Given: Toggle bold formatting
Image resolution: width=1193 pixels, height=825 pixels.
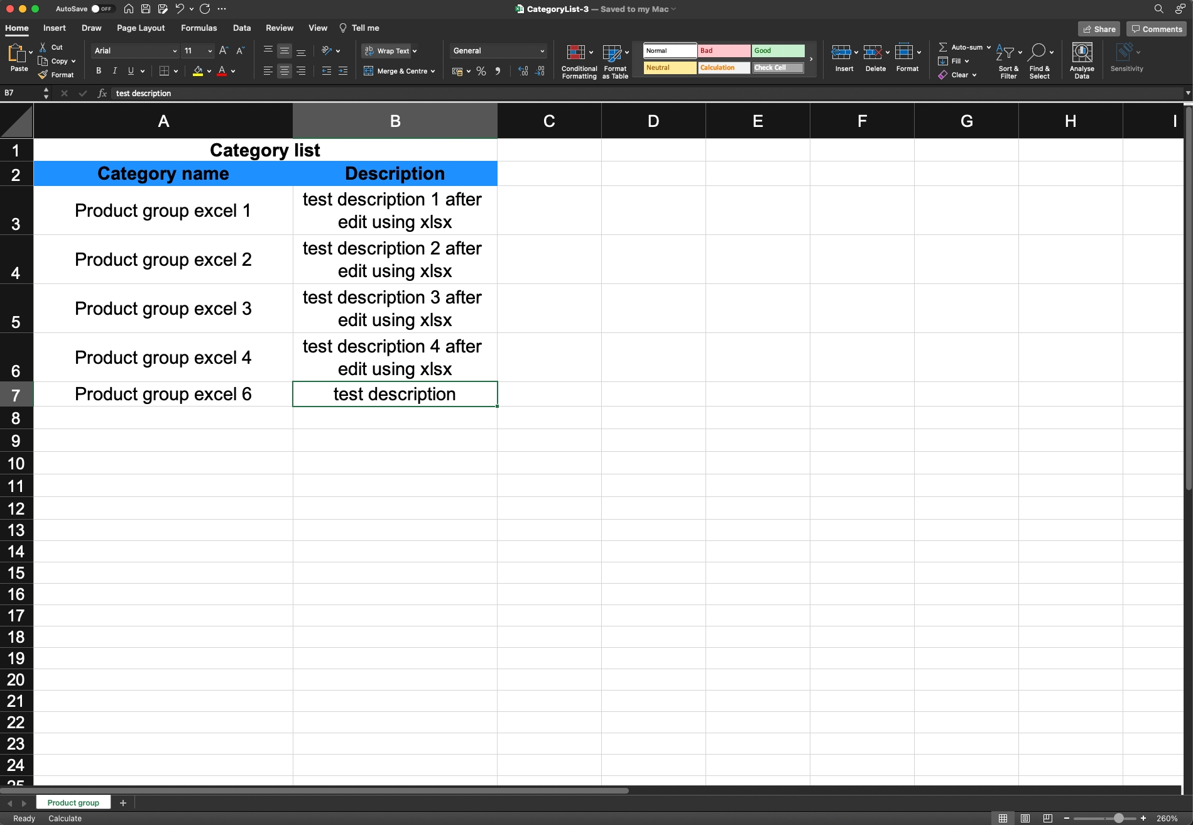Looking at the screenshot, I should [99, 71].
